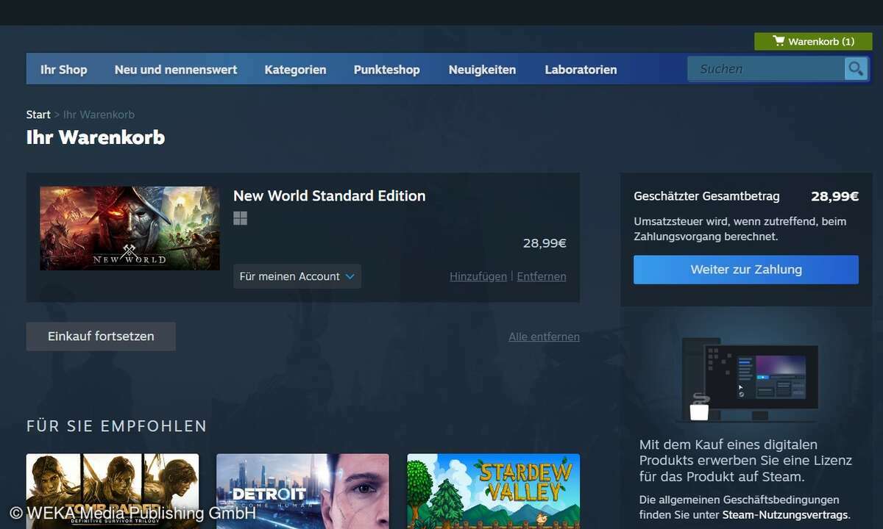Viewport: 883px width, 529px height.
Task: Click the search magnifier icon
Action: click(x=856, y=69)
